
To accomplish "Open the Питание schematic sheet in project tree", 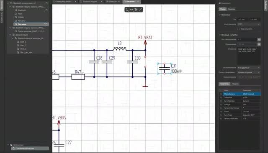I will (x=31, y=24).
